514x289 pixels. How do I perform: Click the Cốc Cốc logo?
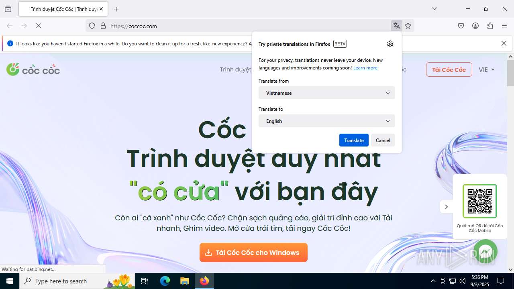(x=33, y=69)
